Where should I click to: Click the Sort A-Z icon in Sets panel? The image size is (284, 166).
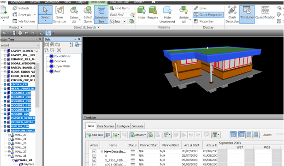(71, 45)
